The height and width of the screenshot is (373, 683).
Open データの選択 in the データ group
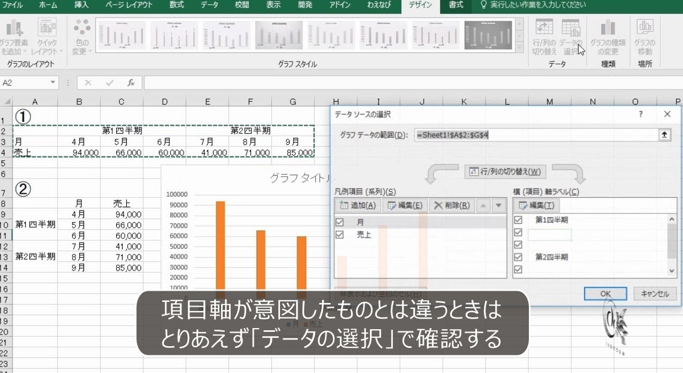click(571, 34)
